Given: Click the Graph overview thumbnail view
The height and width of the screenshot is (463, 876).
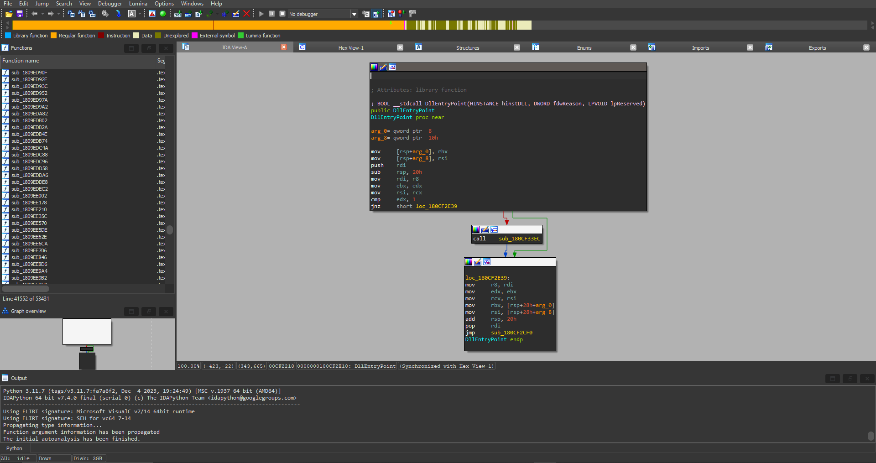Looking at the screenshot, I should click(x=87, y=344).
